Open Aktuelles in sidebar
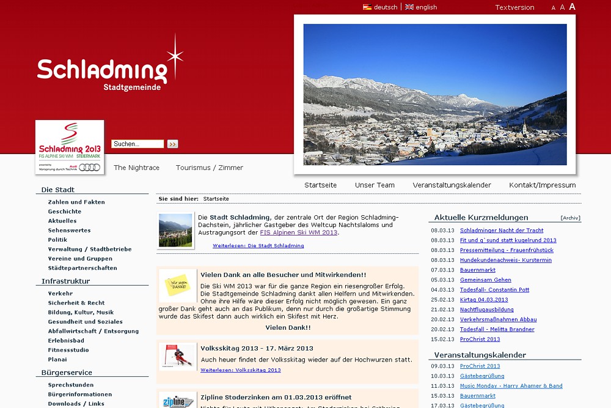Image resolution: width=611 pixels, height=408 pixels. [x=62, y=221]
